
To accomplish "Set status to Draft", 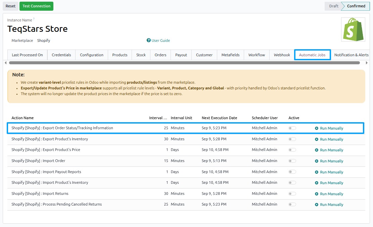I will click(333, 6).
